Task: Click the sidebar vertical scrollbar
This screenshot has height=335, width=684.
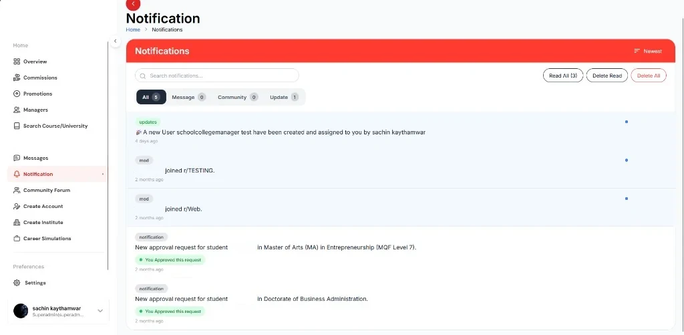Action: [108, 155]
